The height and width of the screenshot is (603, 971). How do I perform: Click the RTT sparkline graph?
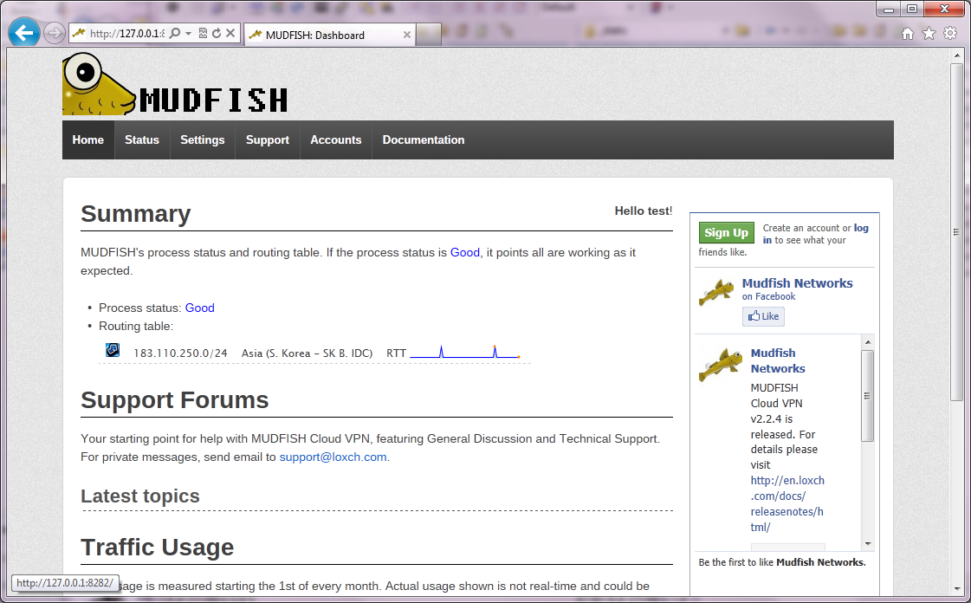[465, 353]
